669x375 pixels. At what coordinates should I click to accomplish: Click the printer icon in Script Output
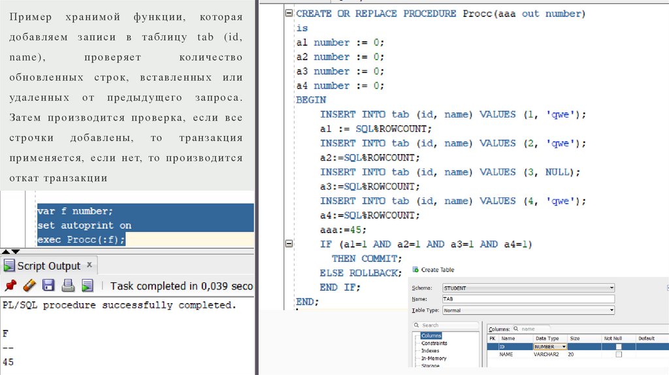click(x=67, y=285)
